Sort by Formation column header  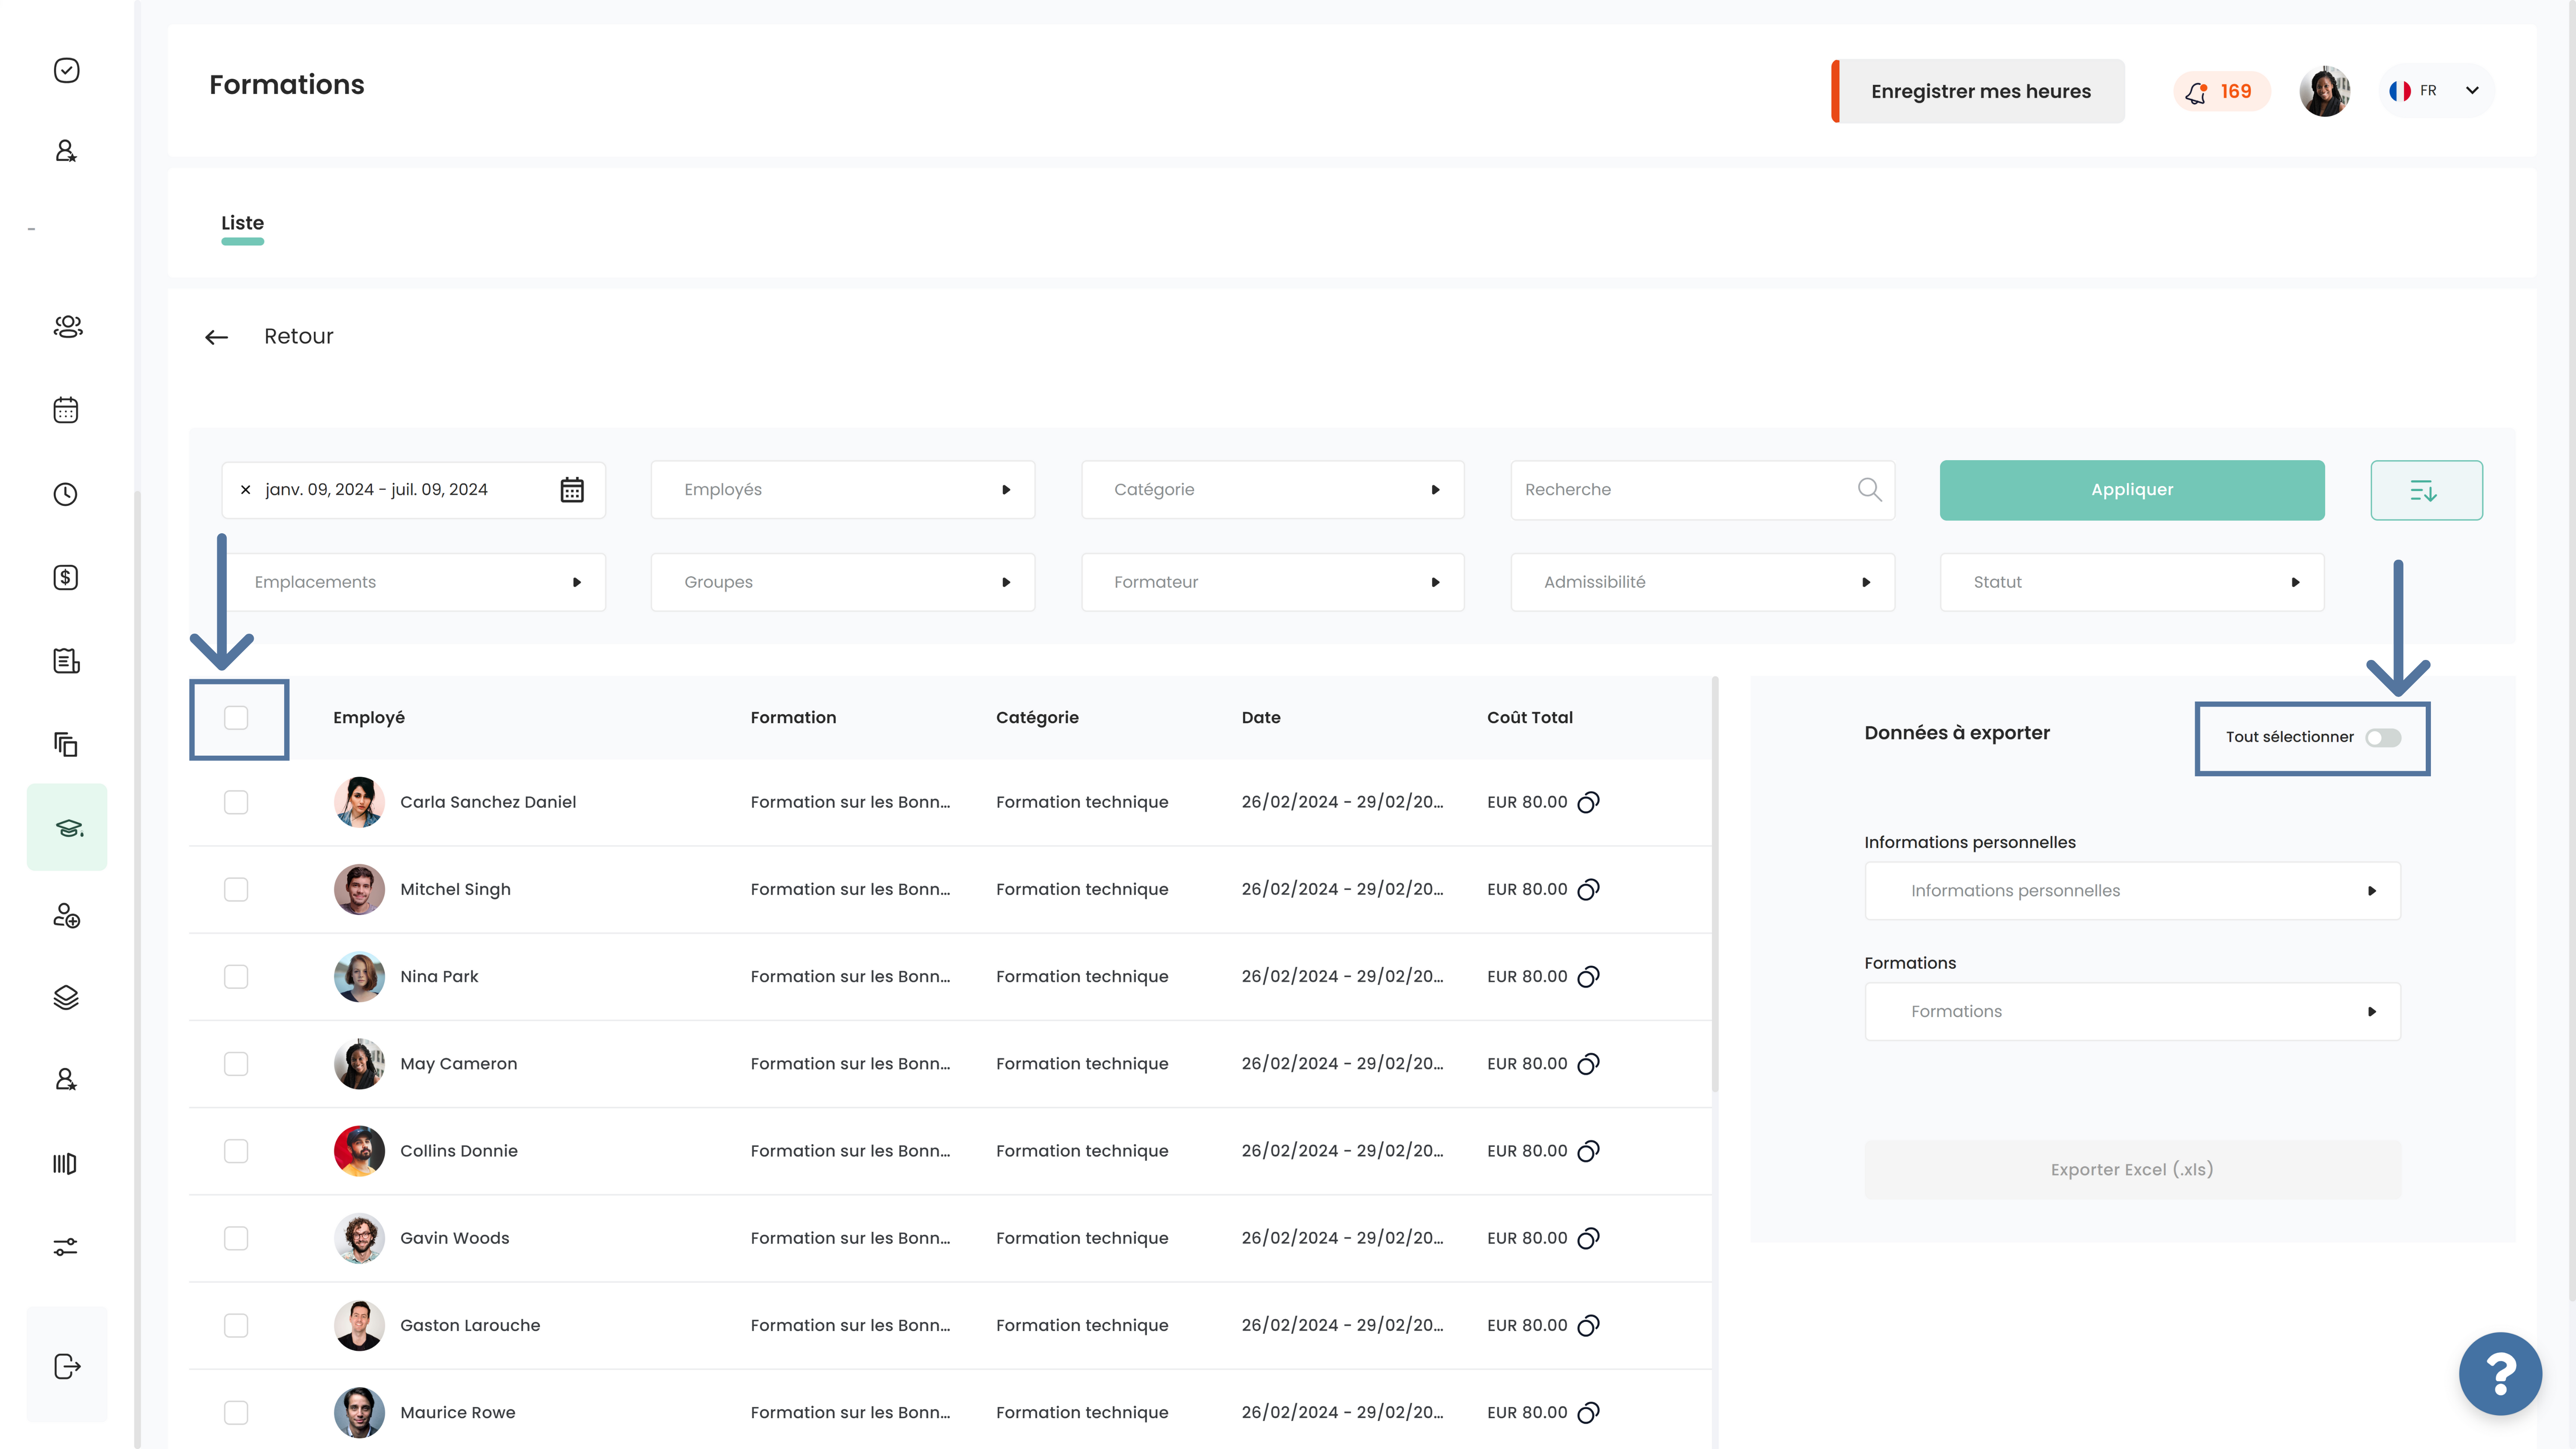[x=793, y=717]
